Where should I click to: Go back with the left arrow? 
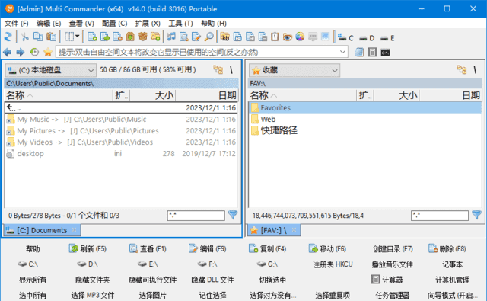[x=7, y=52]
